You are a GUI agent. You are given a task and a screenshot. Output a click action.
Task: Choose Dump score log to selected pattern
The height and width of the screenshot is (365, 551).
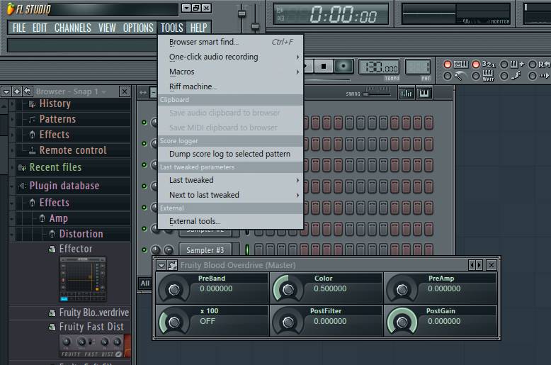click(230, 154)
